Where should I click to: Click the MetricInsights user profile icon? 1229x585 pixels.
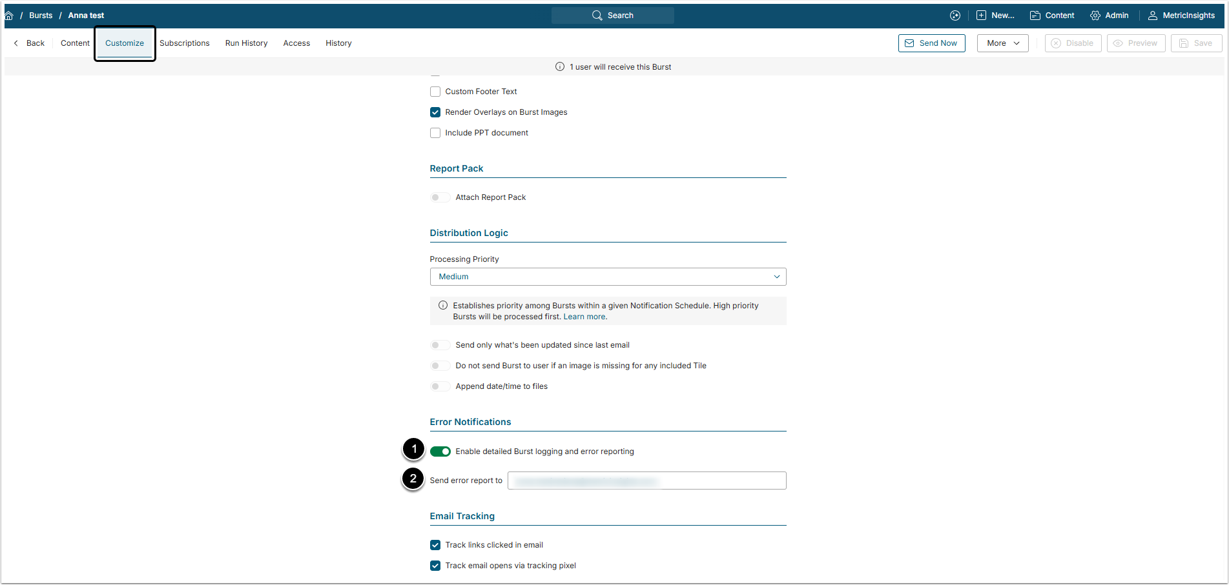pyautogui.click(x=1152, y=15)
